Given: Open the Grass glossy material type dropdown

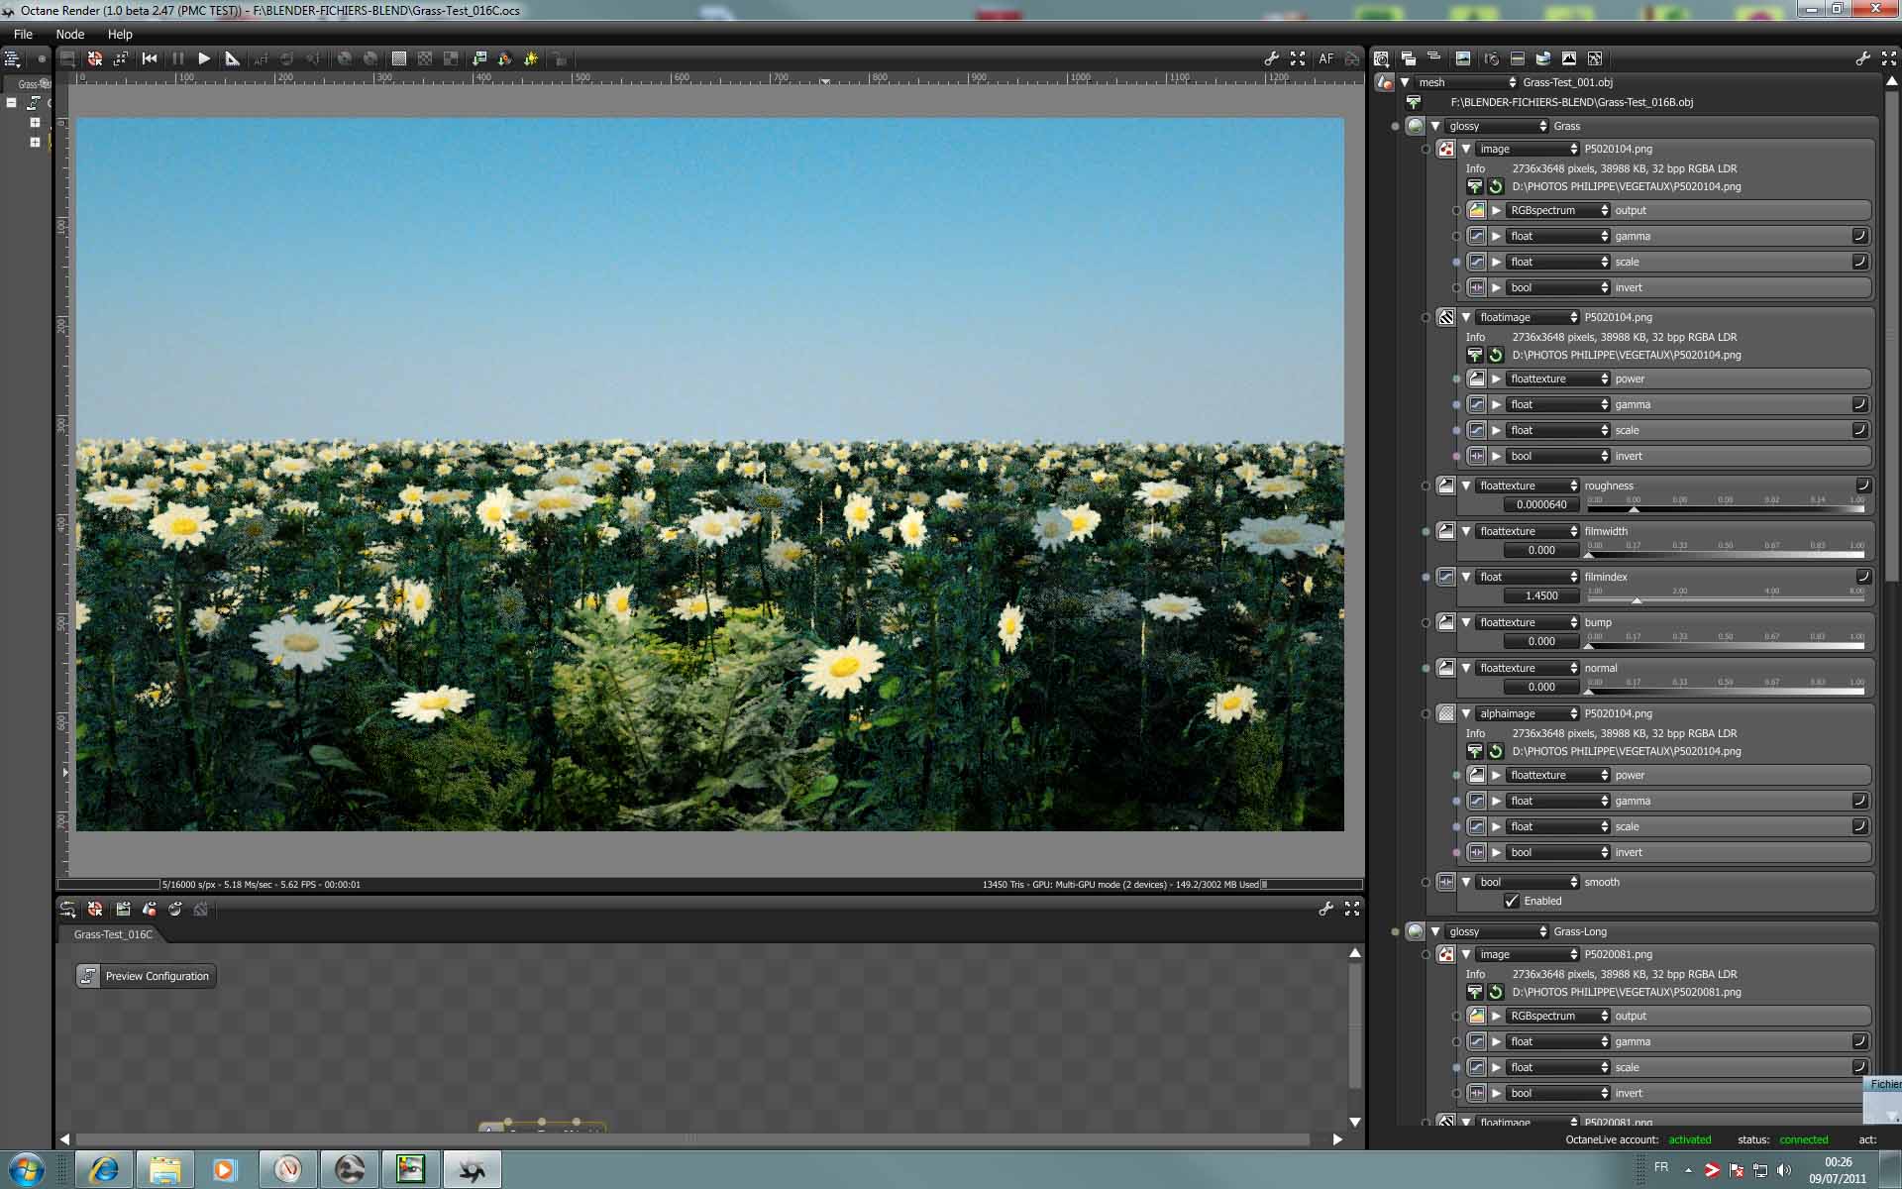Looking at the screenshot, I should point(1497,126).
